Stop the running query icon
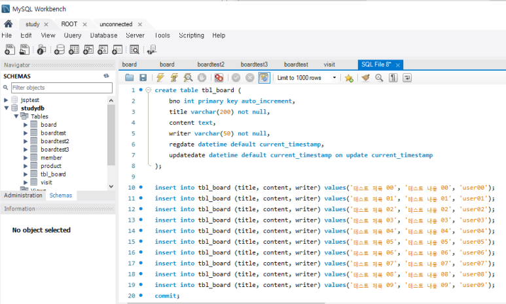The image size is (506, 304). [x=202, y=77]
